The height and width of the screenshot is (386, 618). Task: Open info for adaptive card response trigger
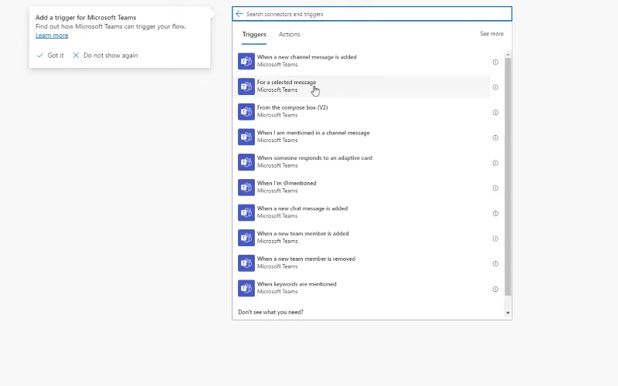(495, 163)
